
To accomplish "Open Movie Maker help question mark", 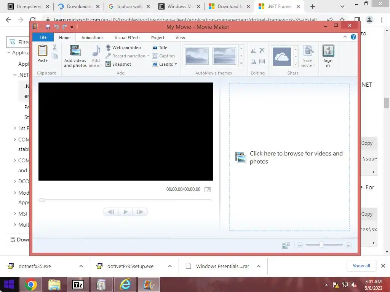I will (x=353, y=37).
